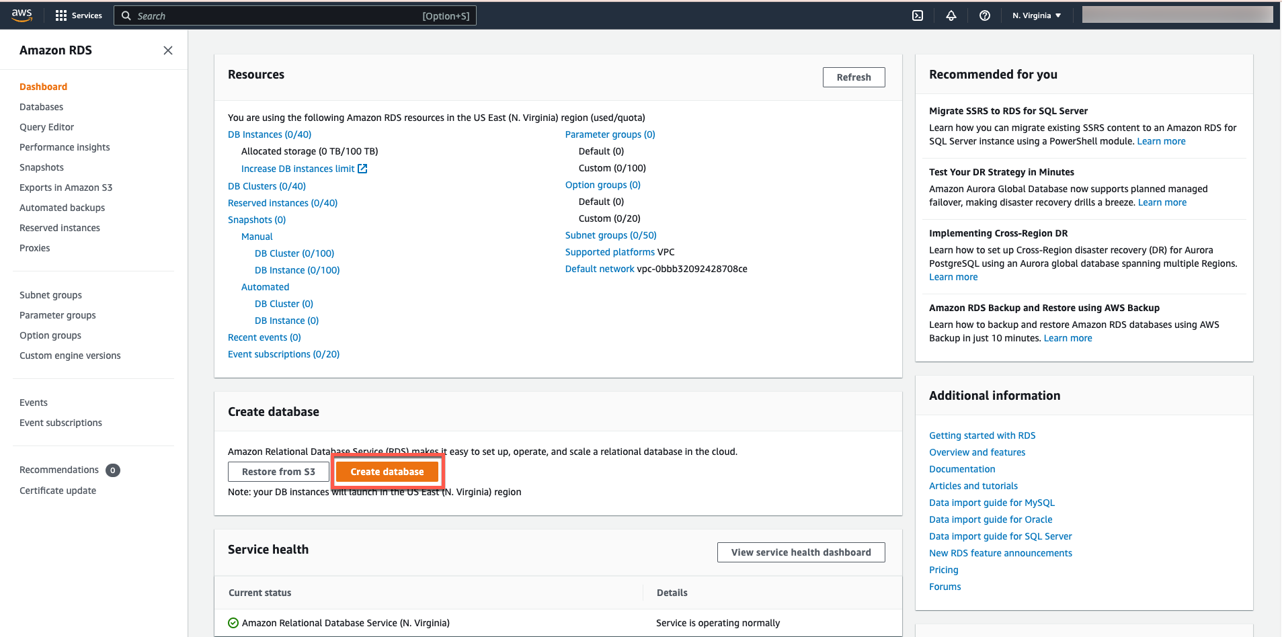Screen dimensions: 1282x637
Task: Open the Reserved instances (0/40) link
Action: coord(283,203)
